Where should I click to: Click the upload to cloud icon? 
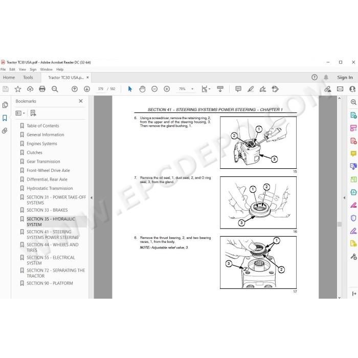30,89
